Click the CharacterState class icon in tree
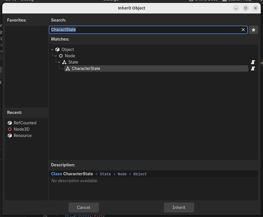Viewport: 263px width, 217px height. coord(68,69)
